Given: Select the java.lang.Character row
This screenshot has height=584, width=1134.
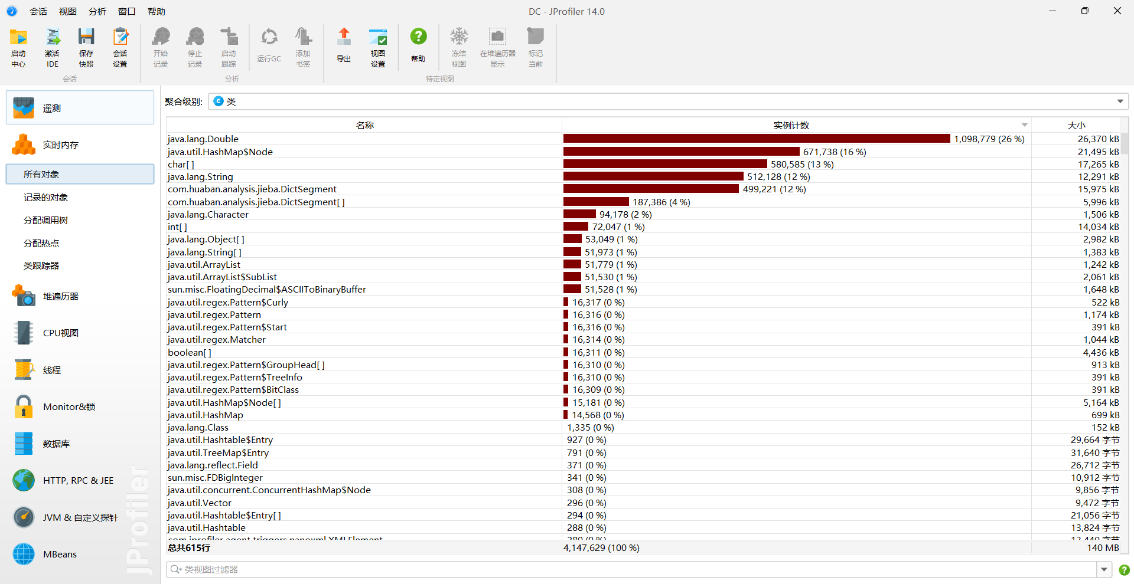Looking at the screenshot, I should [x=643, y=214].
